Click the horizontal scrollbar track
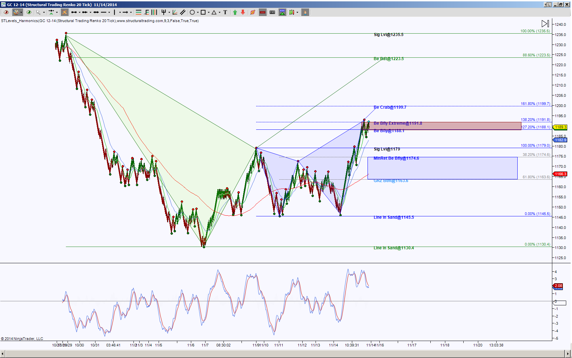This screenshot has height=358, width=572. coord(285,354)
